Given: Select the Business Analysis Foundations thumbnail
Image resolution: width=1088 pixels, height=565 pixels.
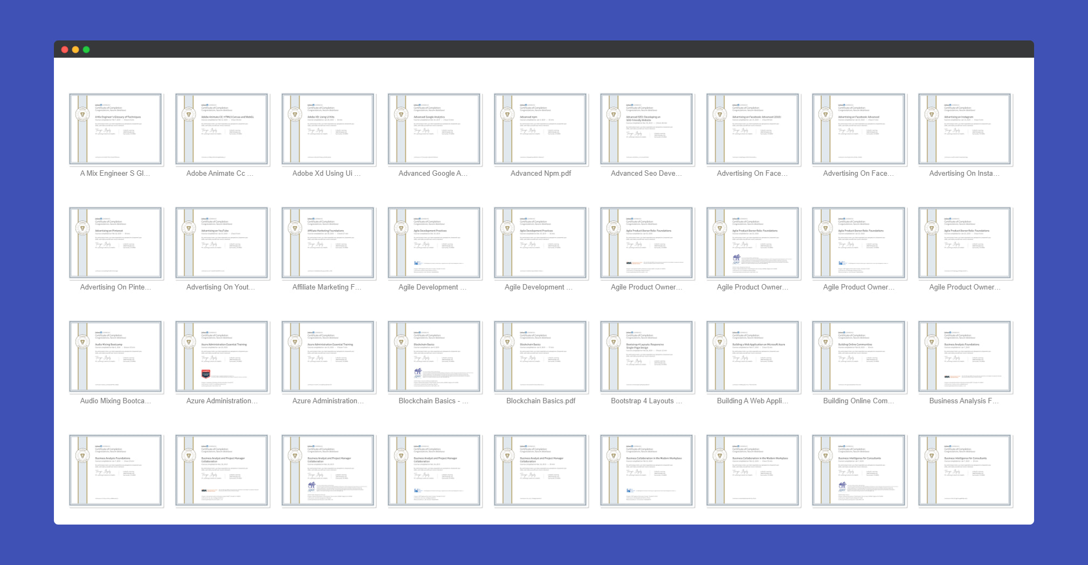Looking at the screenshot, I should (965, 357).
